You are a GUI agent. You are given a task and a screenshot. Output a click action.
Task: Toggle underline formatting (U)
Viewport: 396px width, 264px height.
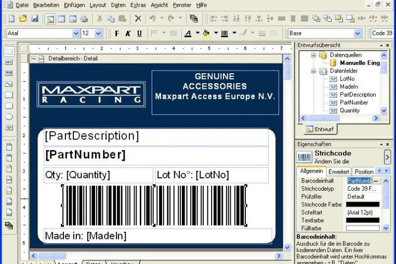(x=139, y=33)
